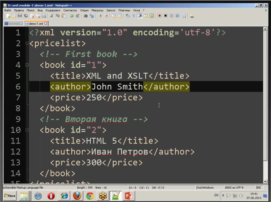Open the Окна menu
Viewport: 271px width, 202px height.
point(136,10)
